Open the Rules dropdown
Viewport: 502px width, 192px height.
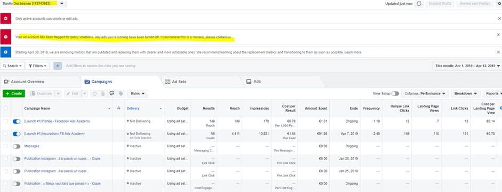(x=138, y=94)
